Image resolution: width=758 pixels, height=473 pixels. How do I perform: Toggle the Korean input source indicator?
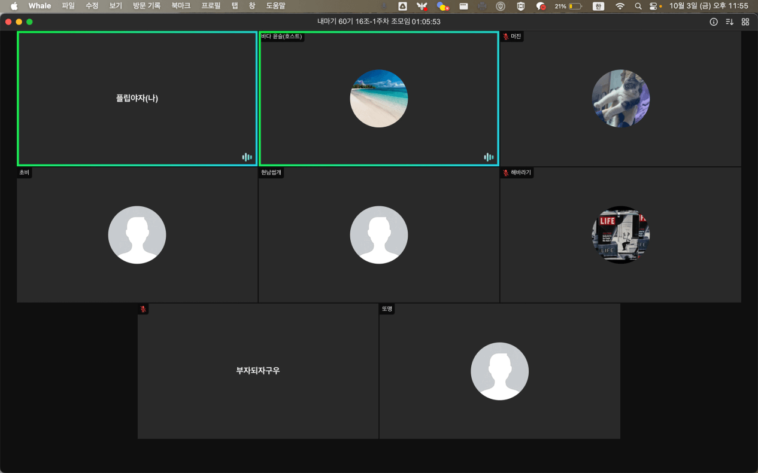598,6
